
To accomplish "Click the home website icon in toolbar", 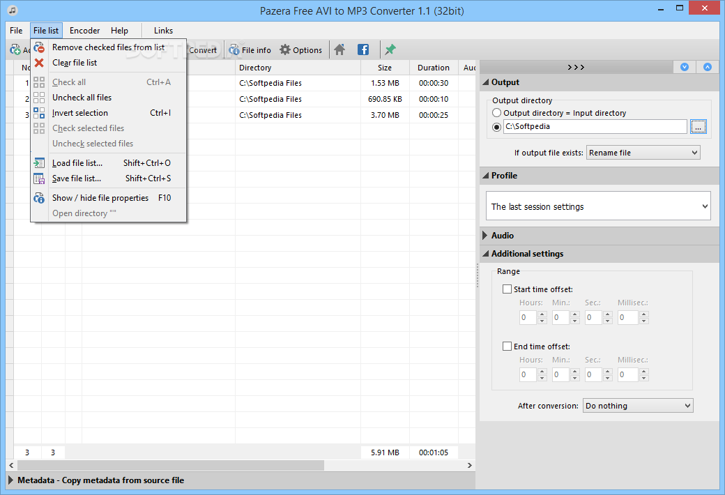I will pos(339,49).
